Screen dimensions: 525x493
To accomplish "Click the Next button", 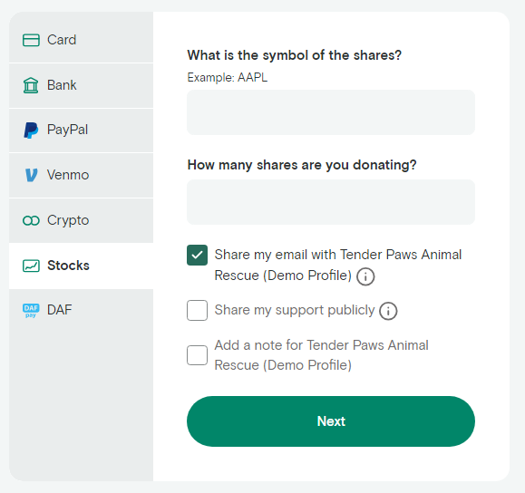I will tap(331, 421).
